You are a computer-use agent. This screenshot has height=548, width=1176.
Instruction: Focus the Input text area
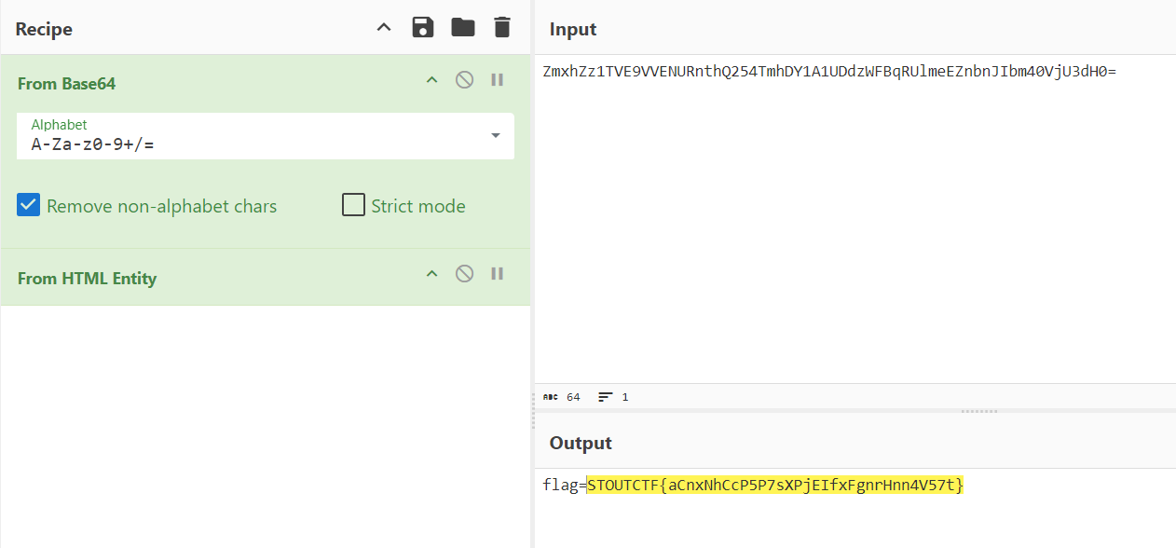click(x=855, y=219)
